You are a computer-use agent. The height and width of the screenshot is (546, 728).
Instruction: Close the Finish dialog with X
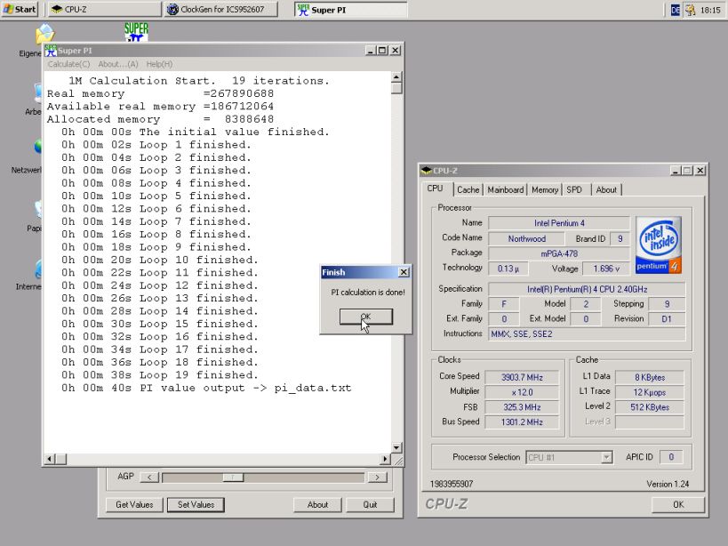pyautogui.click(x=404, y=272)
